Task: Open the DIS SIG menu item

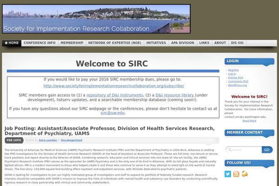Action: [x=237, y=43]
